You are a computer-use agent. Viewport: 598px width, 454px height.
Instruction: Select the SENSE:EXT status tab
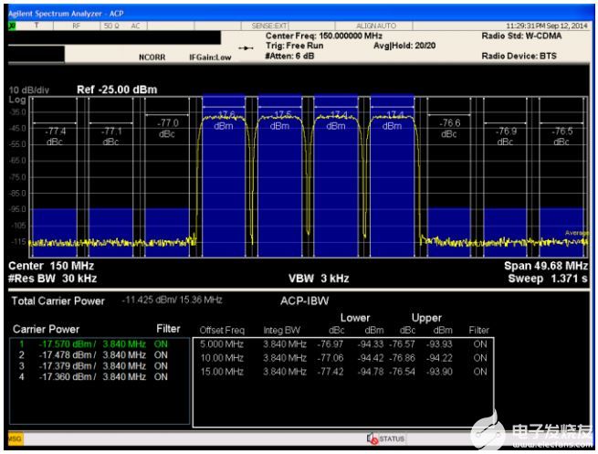269,26
